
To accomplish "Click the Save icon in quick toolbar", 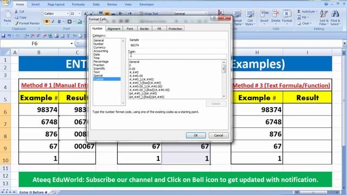I will [x=3, y=36].
